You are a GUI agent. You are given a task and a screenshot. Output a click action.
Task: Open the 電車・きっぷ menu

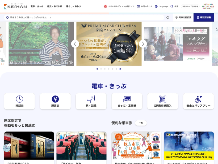click(x=37, y=6)
